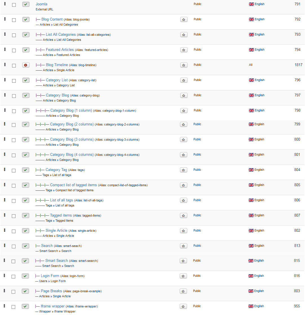Open the Single Article menu item
This screenshot has width=305, height=315.
[57, 230]
